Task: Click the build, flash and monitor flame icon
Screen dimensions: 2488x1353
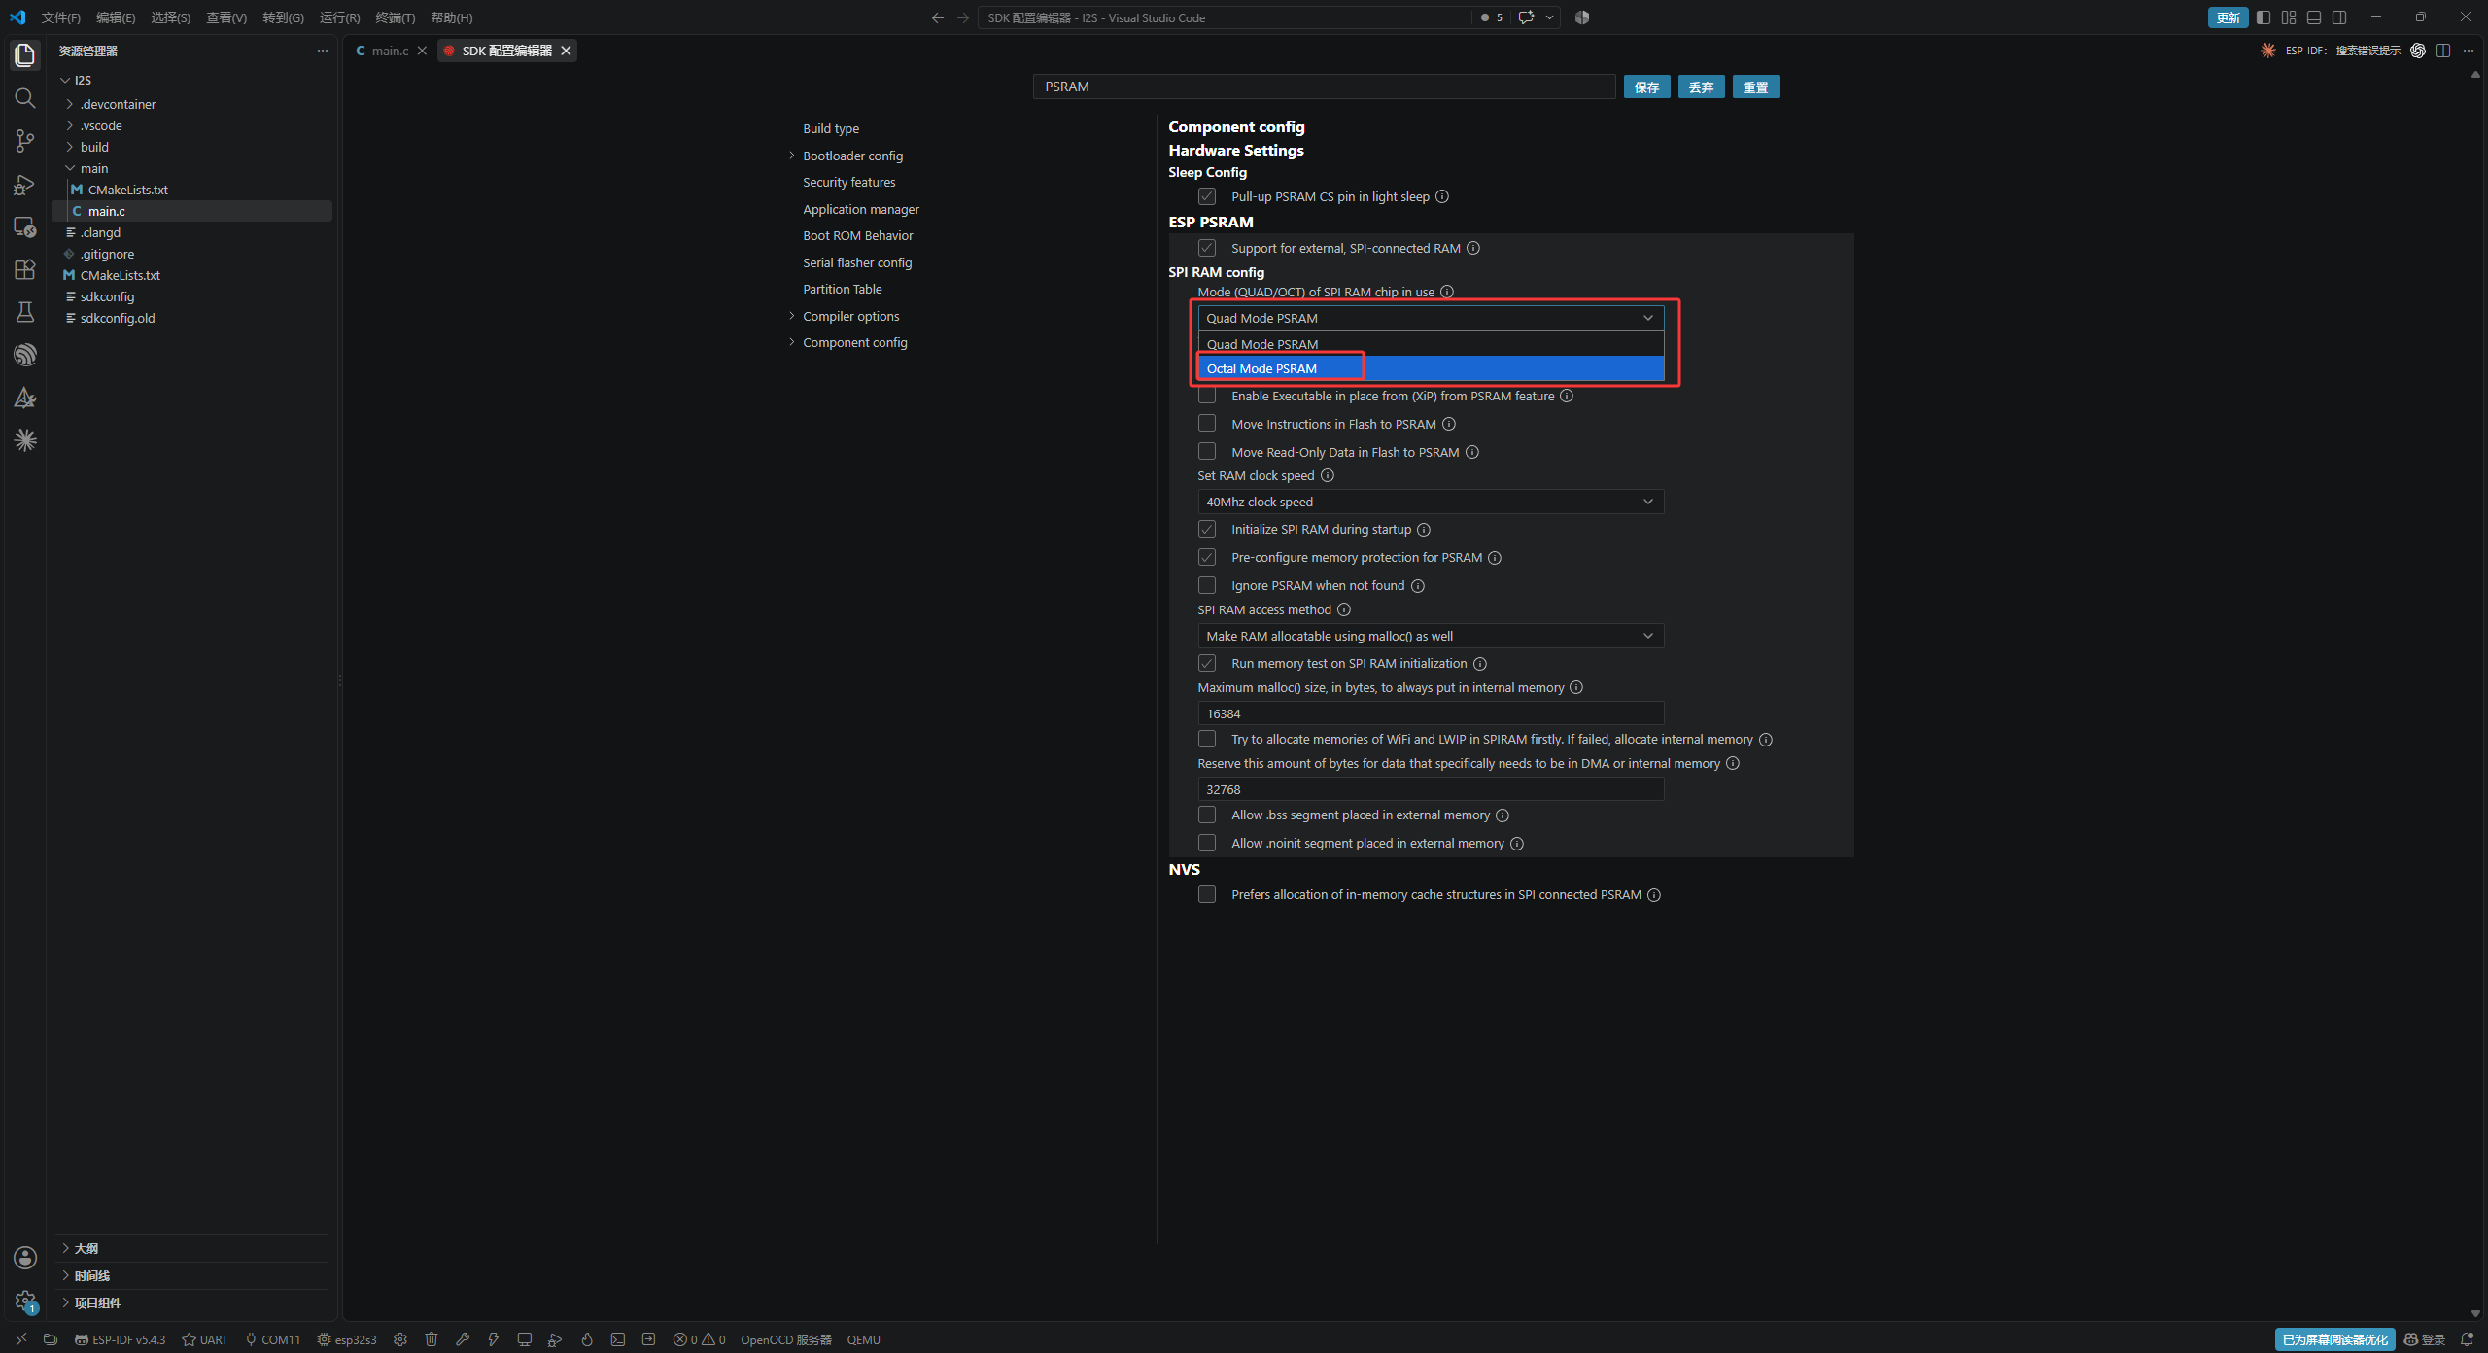Action: 587,1339
